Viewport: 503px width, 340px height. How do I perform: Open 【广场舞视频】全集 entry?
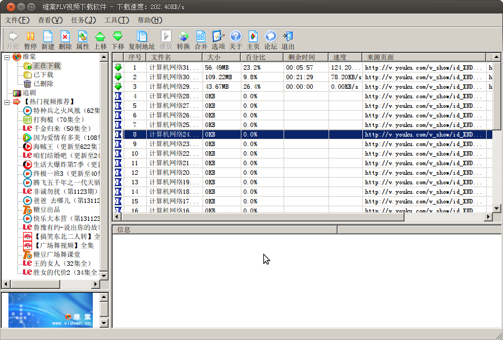[x=64, y=246]
